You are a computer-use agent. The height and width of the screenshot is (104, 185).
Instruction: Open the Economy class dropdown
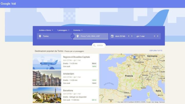(78, 30)
